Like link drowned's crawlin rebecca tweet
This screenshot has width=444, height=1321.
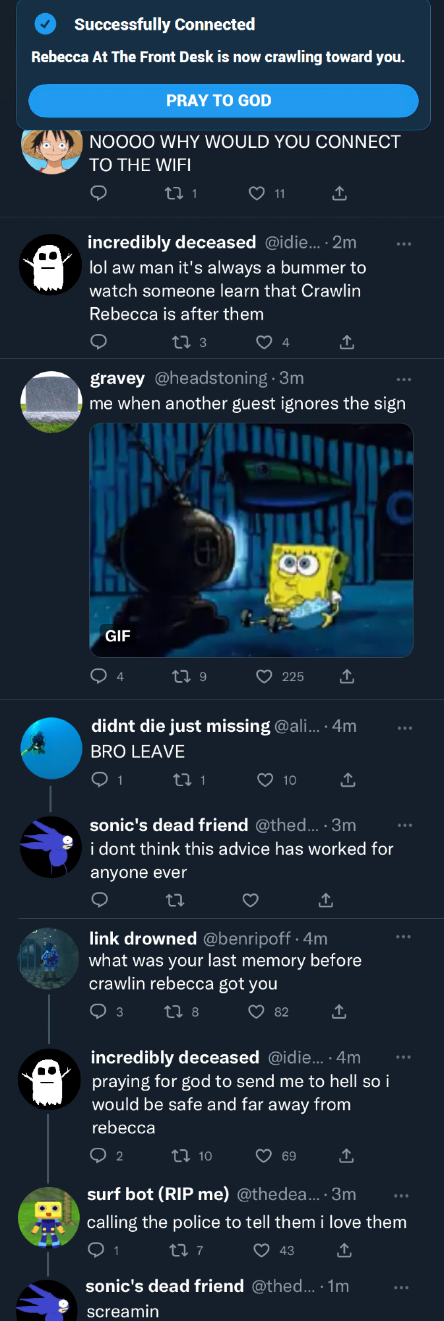click(256, 1012)
